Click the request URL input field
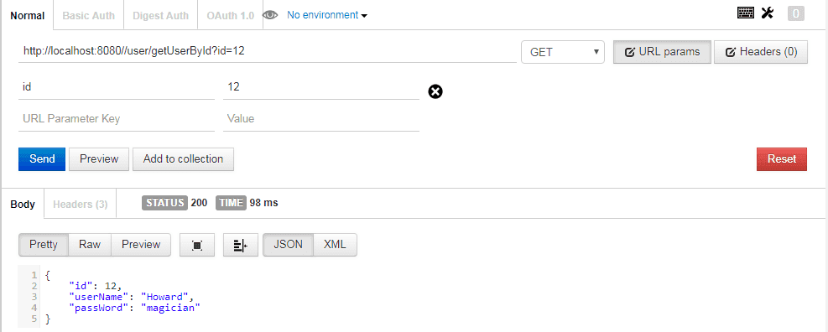 268,52
